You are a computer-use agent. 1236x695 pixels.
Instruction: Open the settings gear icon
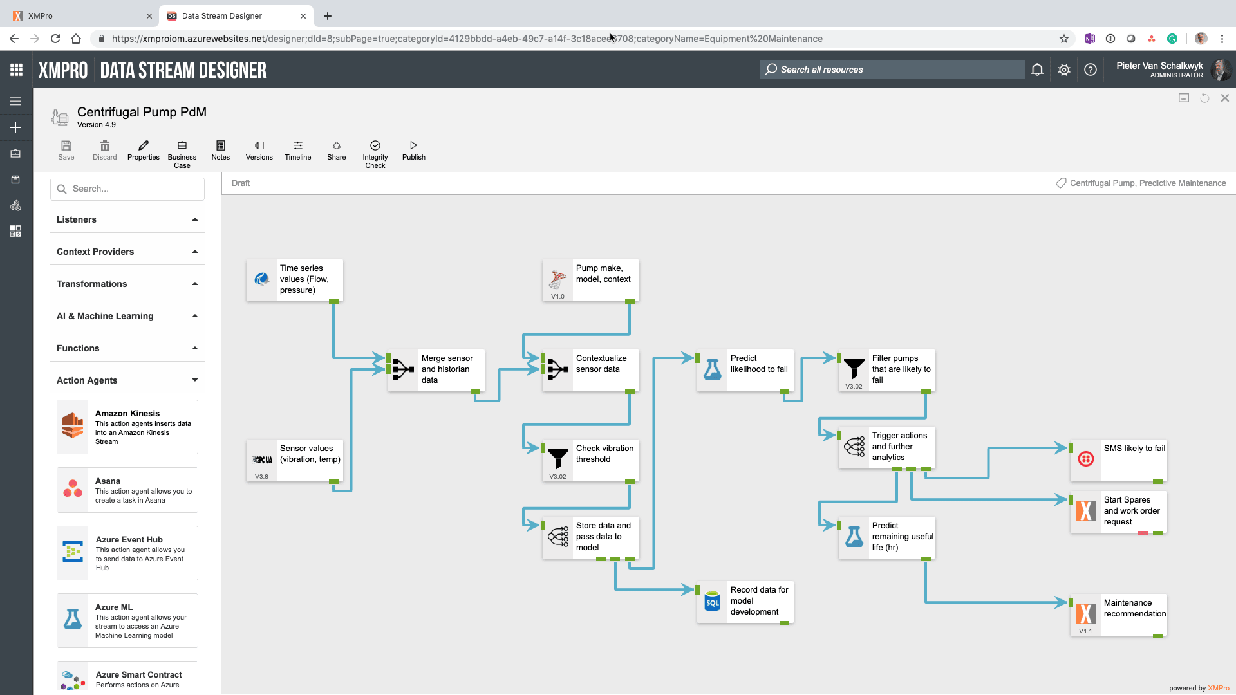pos(1063,69)
